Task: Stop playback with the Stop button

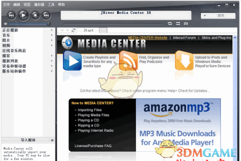Action: pos(35,15)
